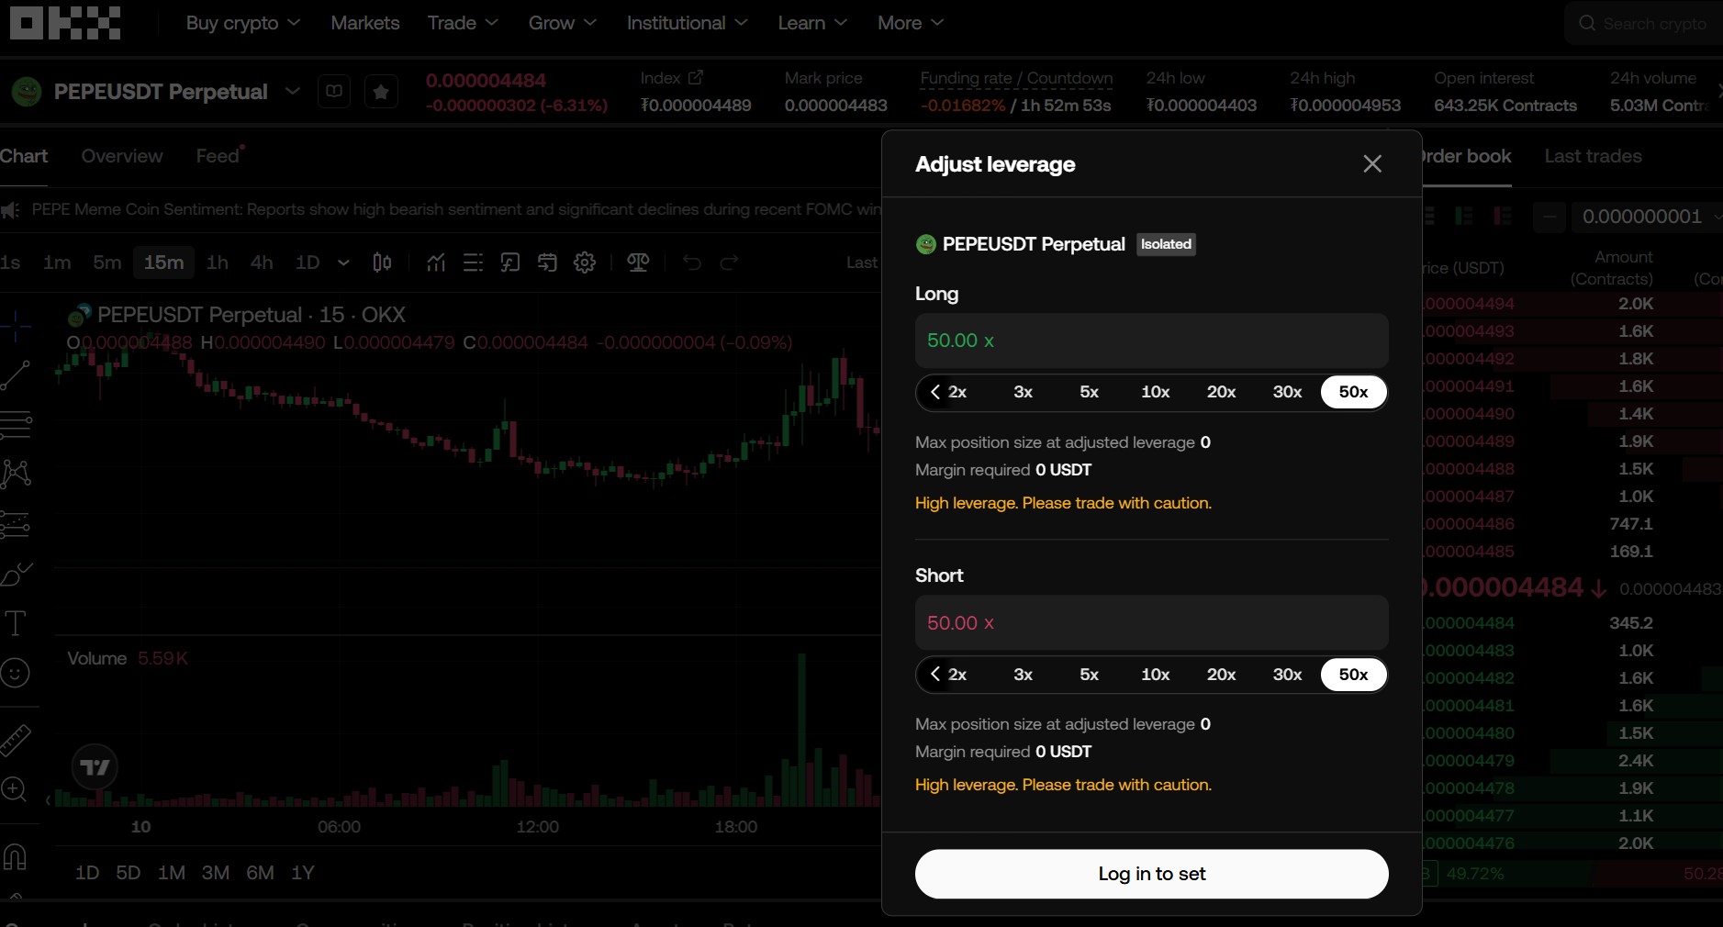The image size is (1723, 927).
Task: Click the scale balance compare icon
Action: pyautogui.click(x=638, y=262)
